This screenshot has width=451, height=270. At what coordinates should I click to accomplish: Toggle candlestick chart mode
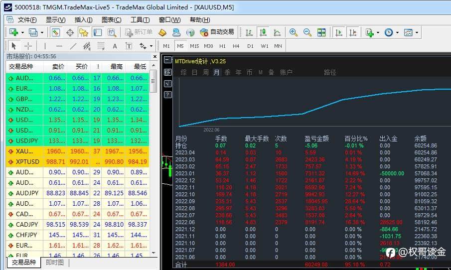(263, 32)
